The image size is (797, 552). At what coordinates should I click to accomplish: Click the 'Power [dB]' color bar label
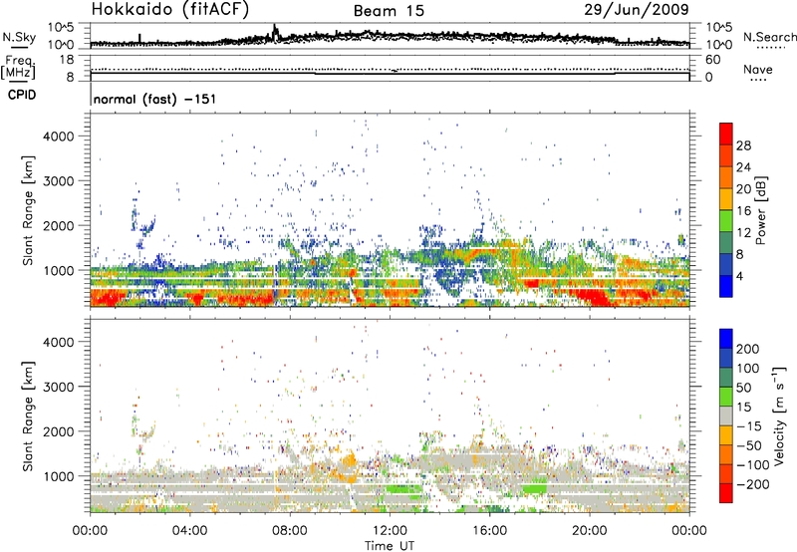pyautogui.click(x=761, y=210)
